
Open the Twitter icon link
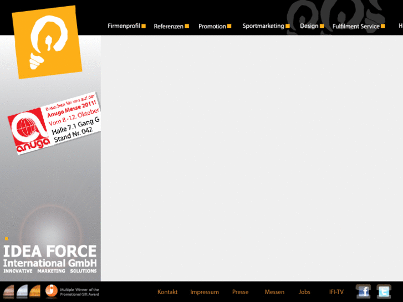pos(384,291)
